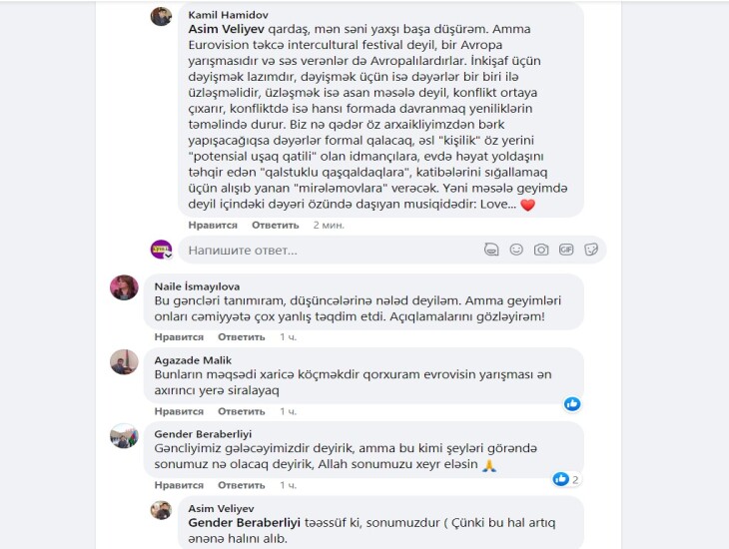Image resolution: width=729 pixels, height=549 pixels.
Task: Like Kamil Hamidov's comment with Нравится
Action: (213, 225)
